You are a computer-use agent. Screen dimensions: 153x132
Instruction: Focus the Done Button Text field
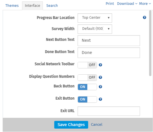pyautogui.click(x=109, y=53)
